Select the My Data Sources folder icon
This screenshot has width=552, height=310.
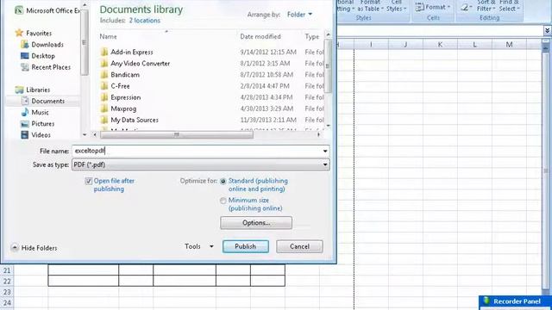click(103, 120)
